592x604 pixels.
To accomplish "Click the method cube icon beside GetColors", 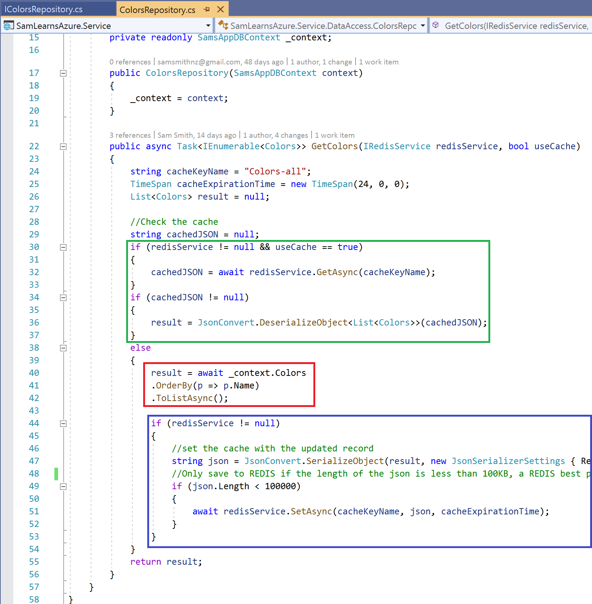I will [436, 25].
